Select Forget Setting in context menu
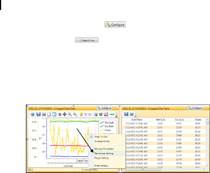This screenshot has height=173, width=210. pyautogui.click(x=107, y=158)
